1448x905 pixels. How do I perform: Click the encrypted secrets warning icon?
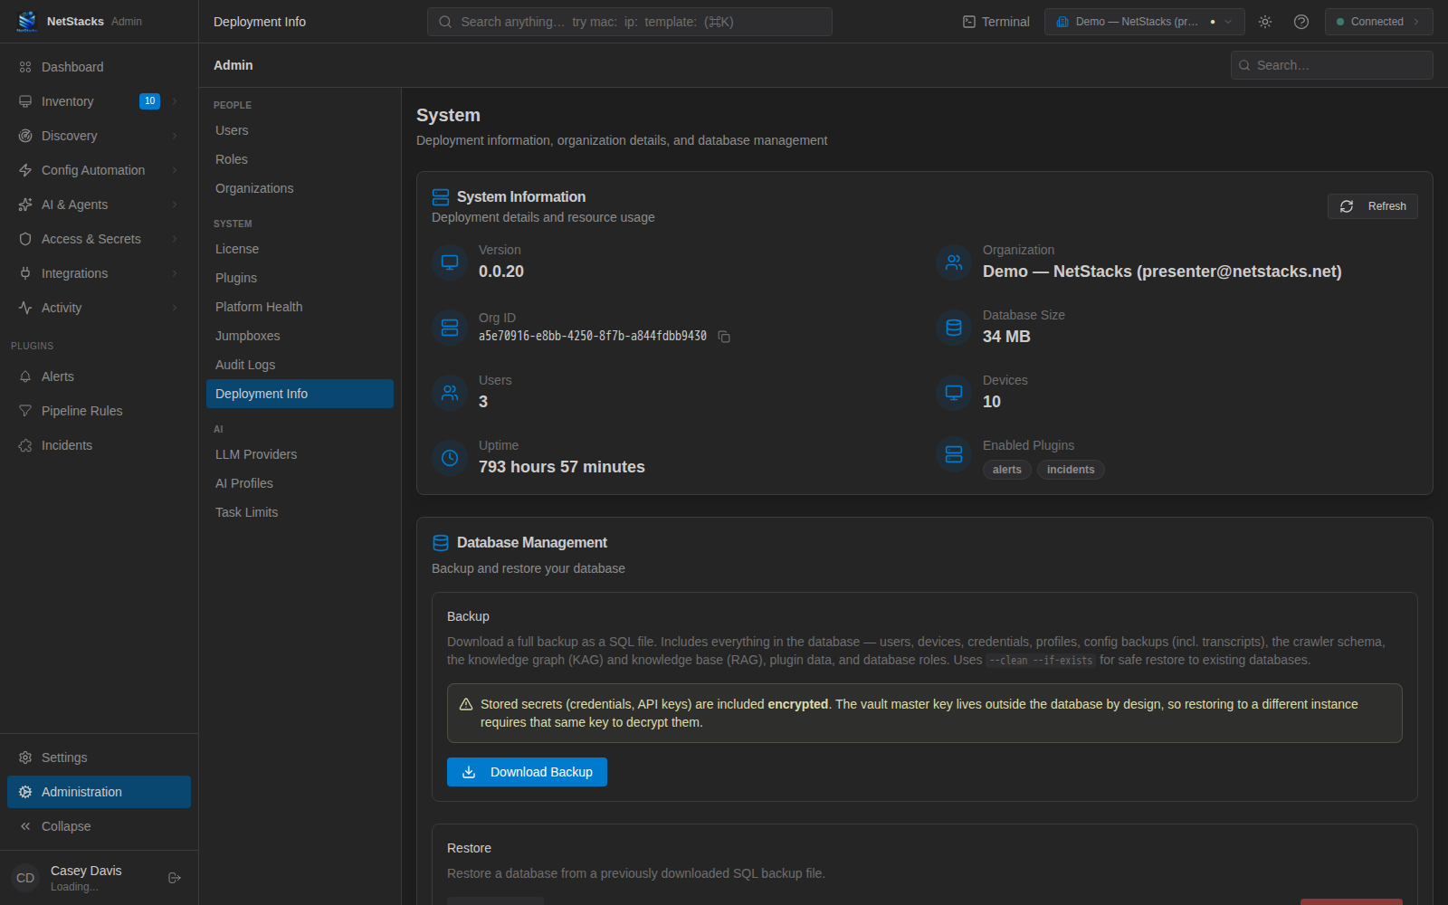pyautogui.click(x=466, y=704)
